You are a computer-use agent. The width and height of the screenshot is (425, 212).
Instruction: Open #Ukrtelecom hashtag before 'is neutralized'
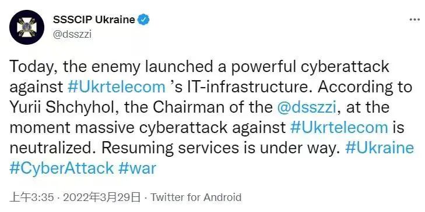click(x=339, y=127)
